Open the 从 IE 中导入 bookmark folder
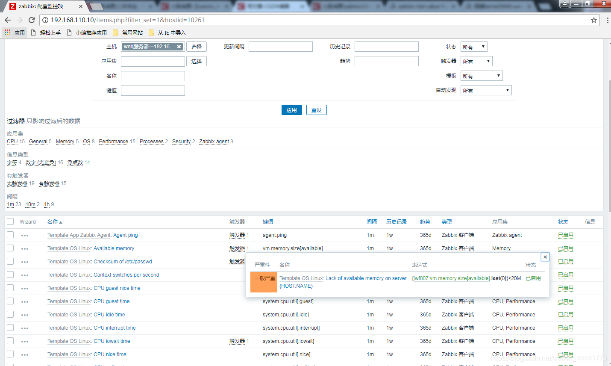The image size is (611, 366). click(167, 32)
